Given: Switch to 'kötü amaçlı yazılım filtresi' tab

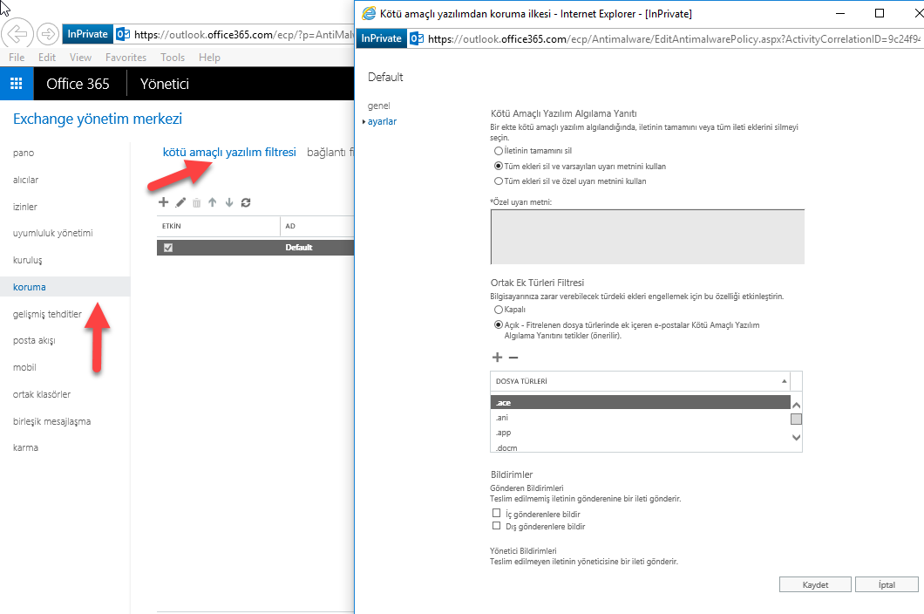Looking at the screenshot, I should pyautogui.click(x=229, y=152).
